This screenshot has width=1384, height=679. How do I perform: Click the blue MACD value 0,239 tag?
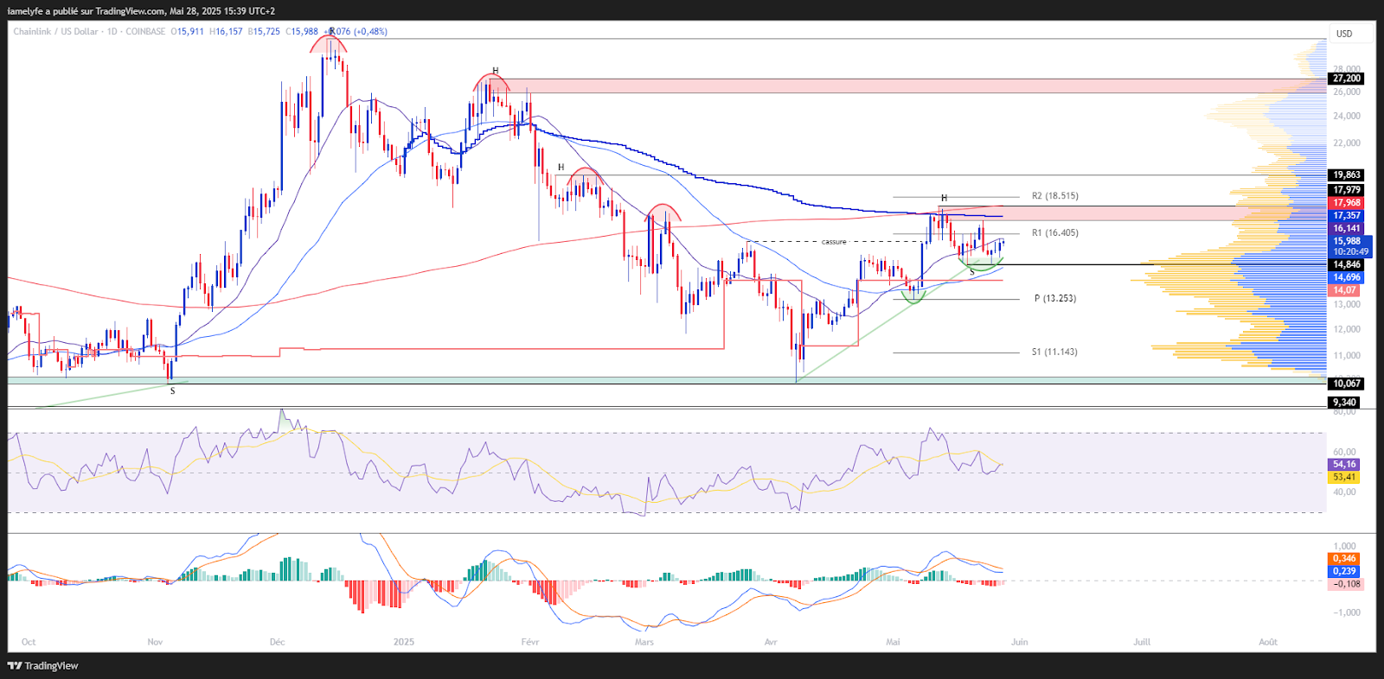[1344, 571]
